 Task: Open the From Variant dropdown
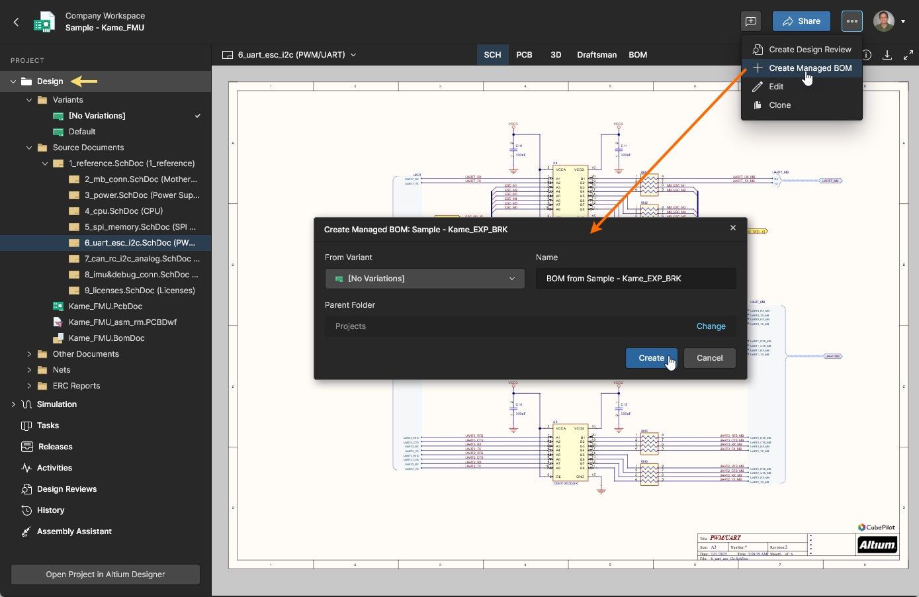(425, 279)
